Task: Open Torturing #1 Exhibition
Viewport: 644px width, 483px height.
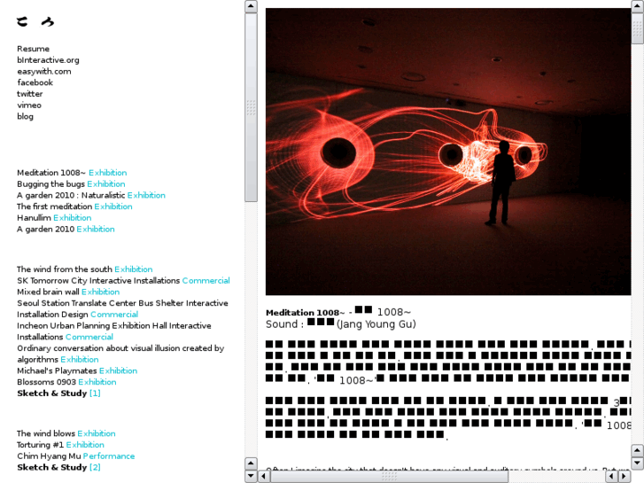Action: pos(60,445)
